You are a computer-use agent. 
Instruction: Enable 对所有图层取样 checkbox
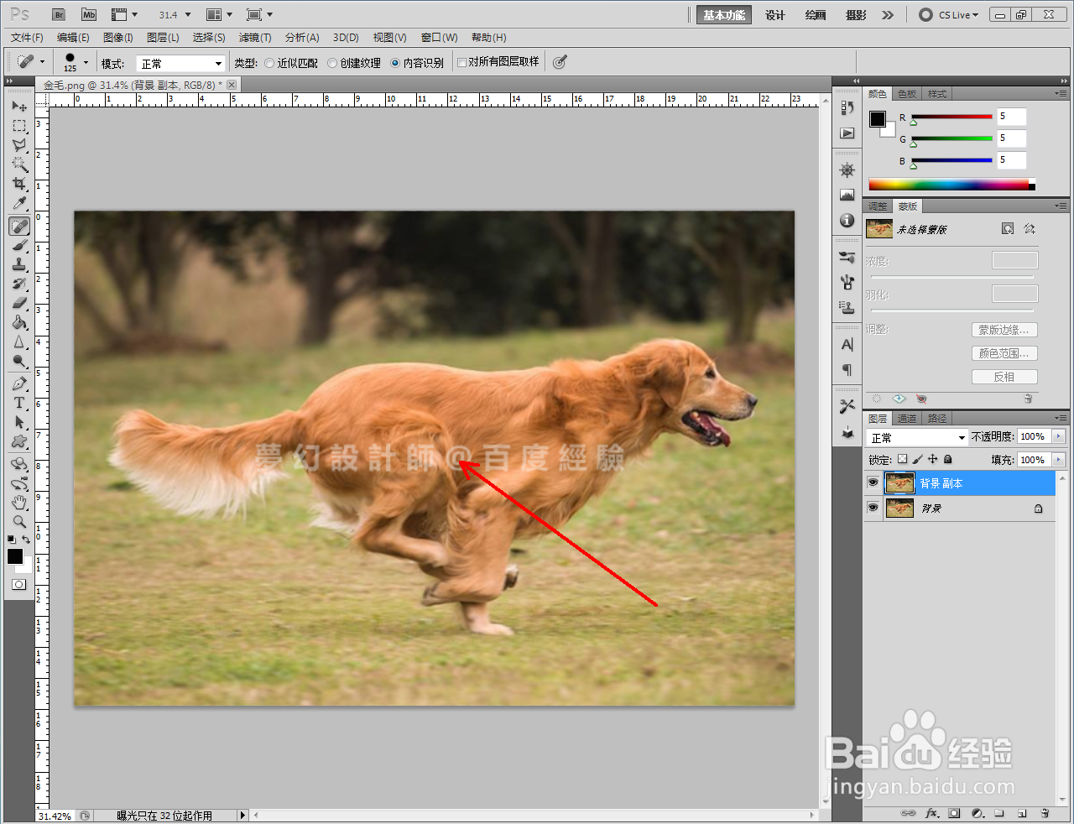pyautogui.click(x=461, y=62)
